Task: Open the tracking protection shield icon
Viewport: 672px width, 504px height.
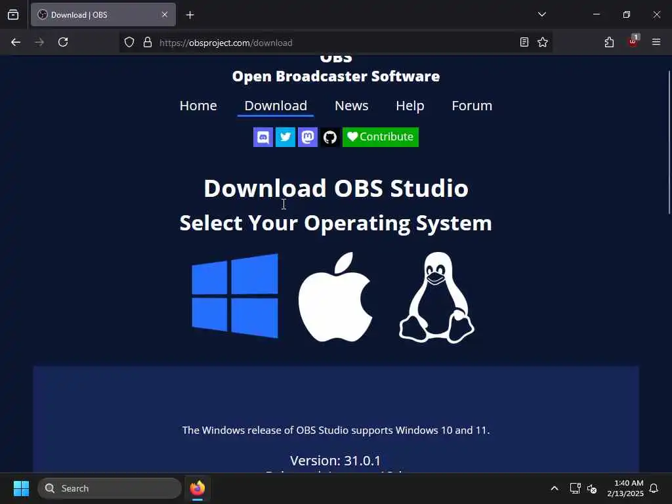Action: (x=129, y=43)
